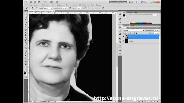184x103 pixels.
Task: Select the Eyedropper tool
Action: tap(26, 27)
